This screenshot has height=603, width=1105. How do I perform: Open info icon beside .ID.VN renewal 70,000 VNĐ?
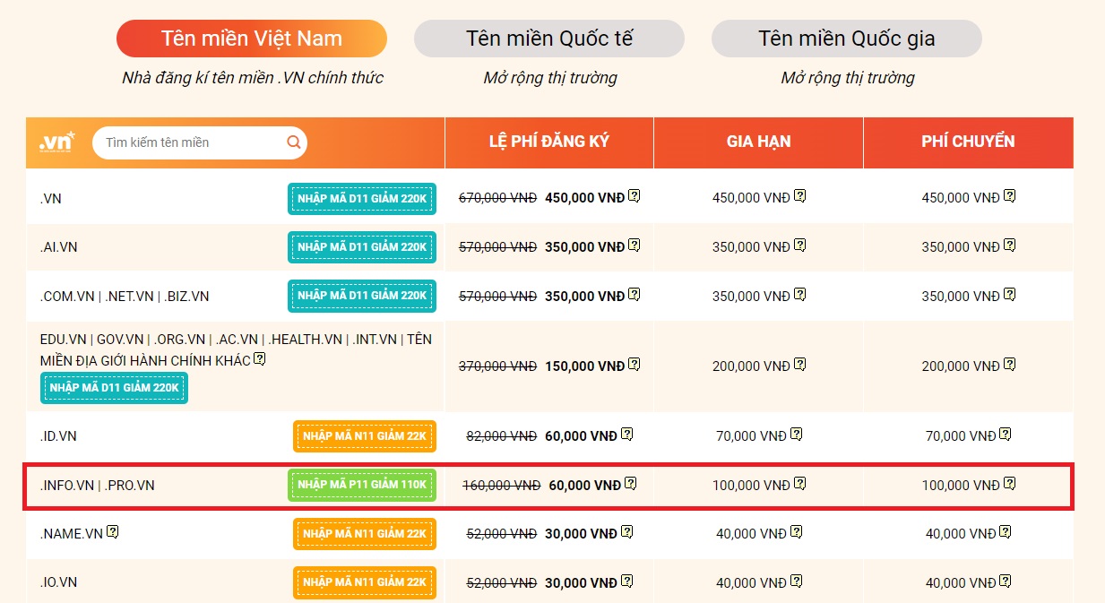(x=797, y=434)
